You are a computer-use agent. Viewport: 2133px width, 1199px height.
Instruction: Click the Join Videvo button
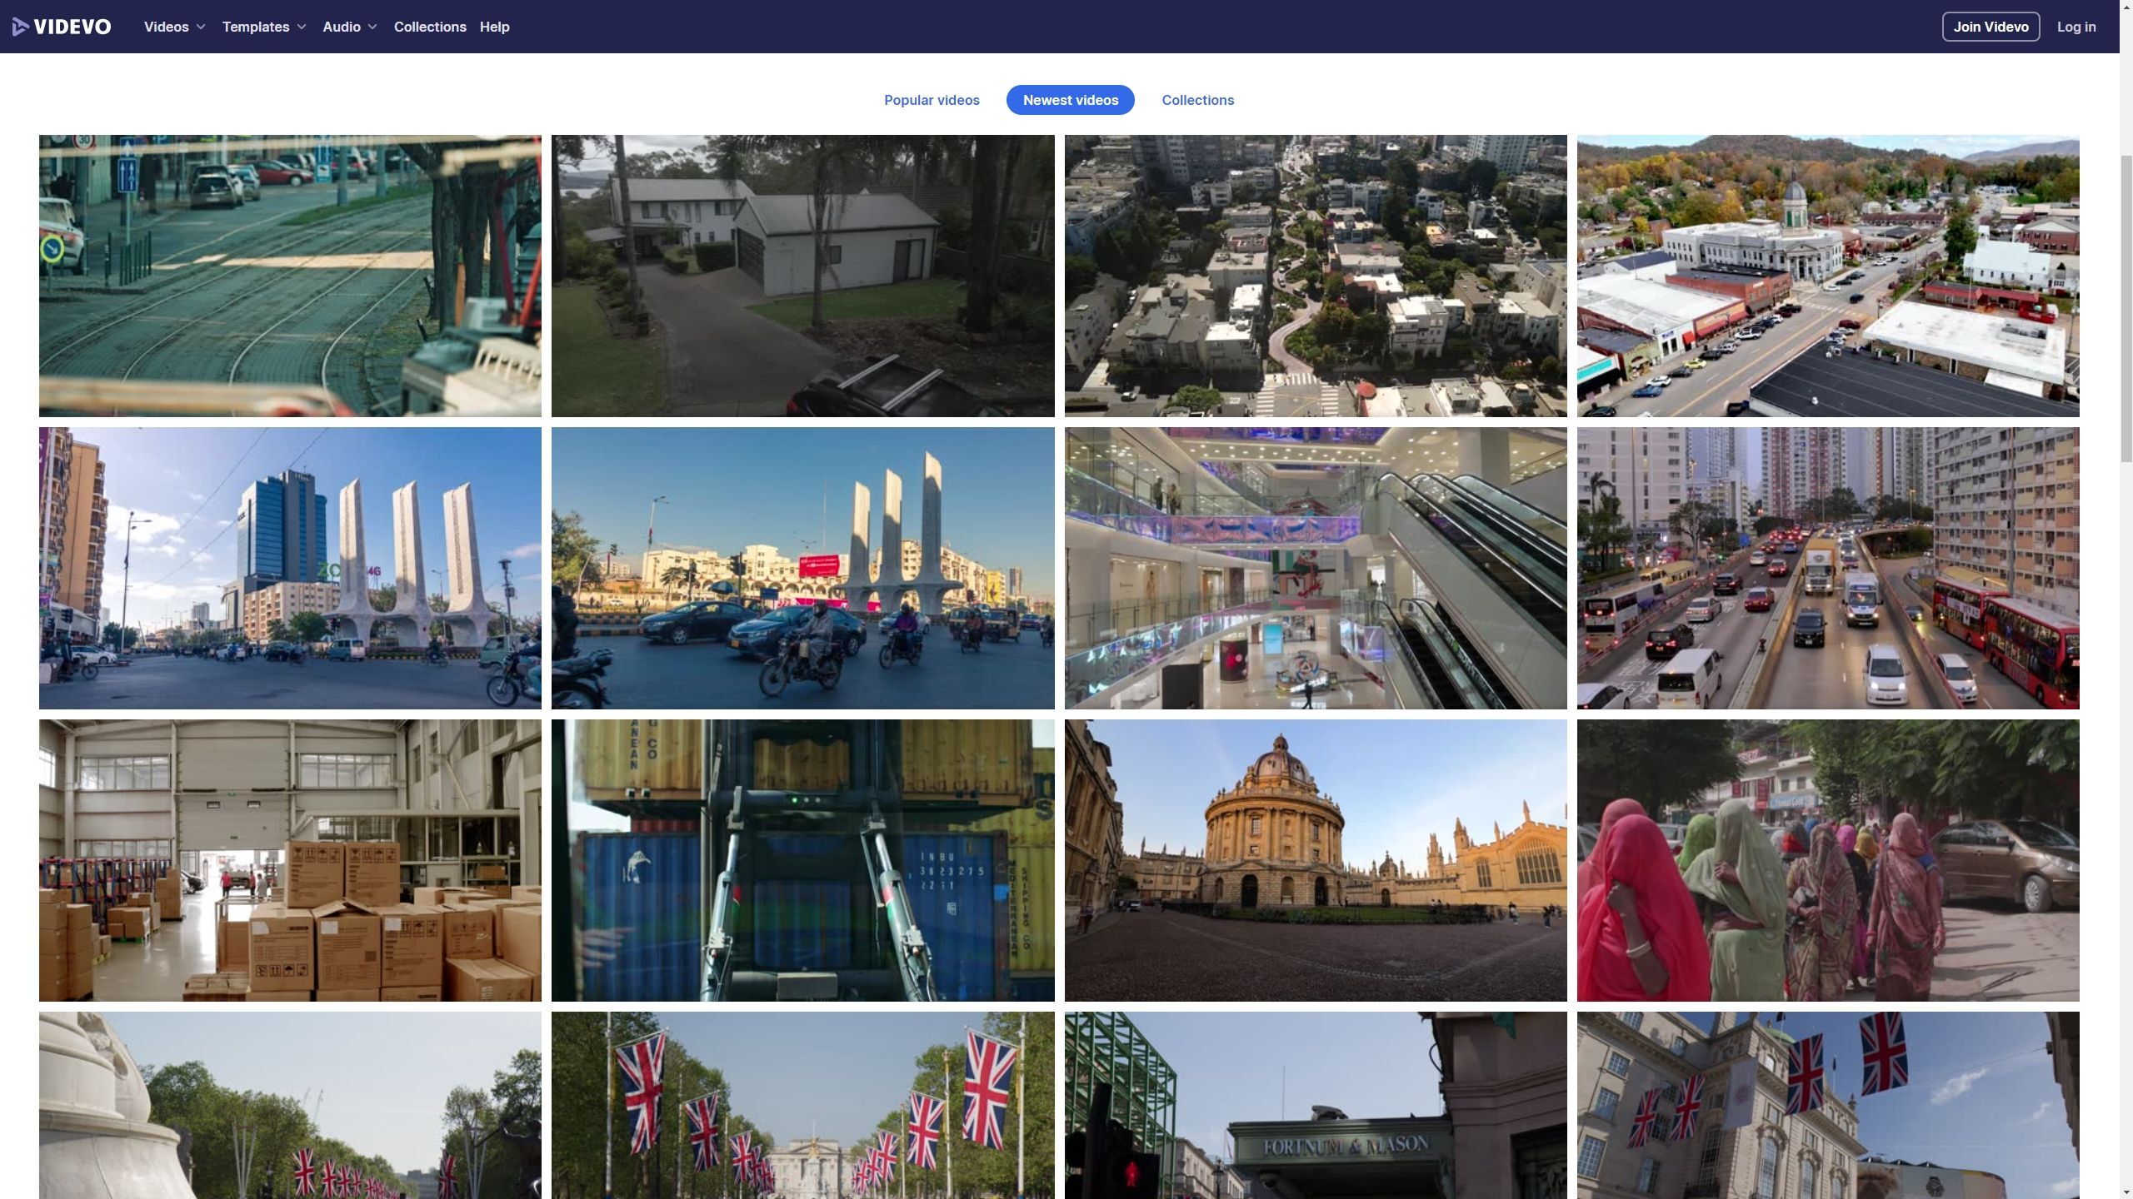(x=1991, y=27)
